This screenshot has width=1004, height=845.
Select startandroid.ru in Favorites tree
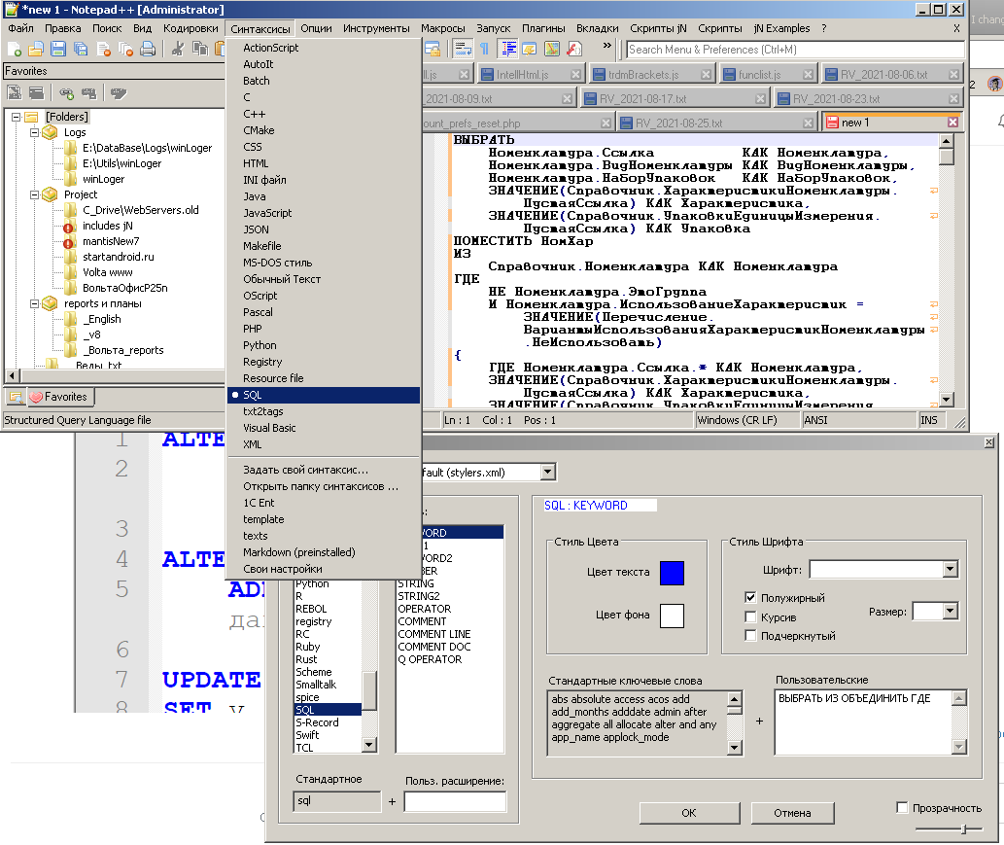(119, 257)
